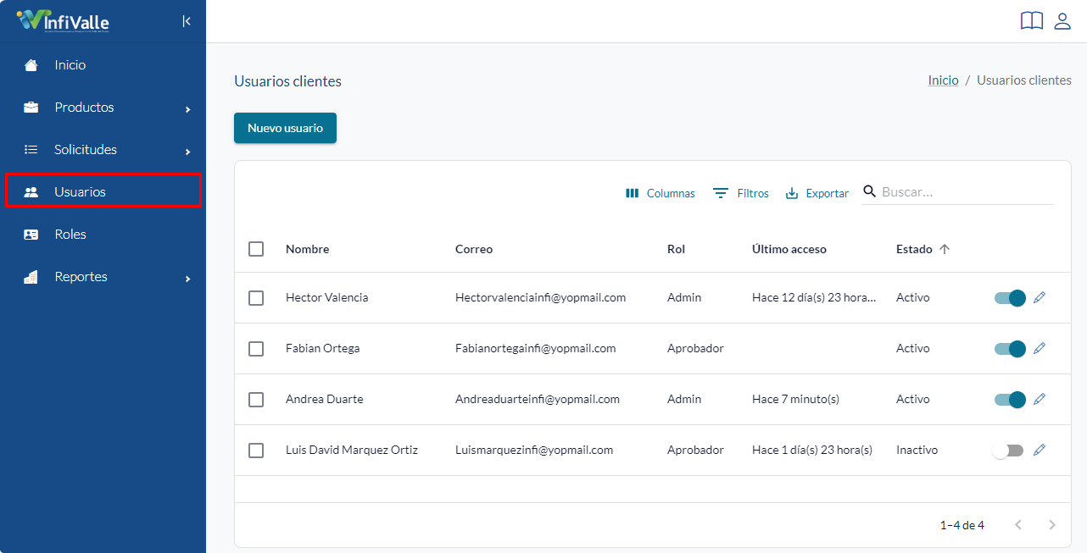Edit Hector Valencia with the pencil icon
Screen dimensions: 1087x553
[x=1040, y=297]
